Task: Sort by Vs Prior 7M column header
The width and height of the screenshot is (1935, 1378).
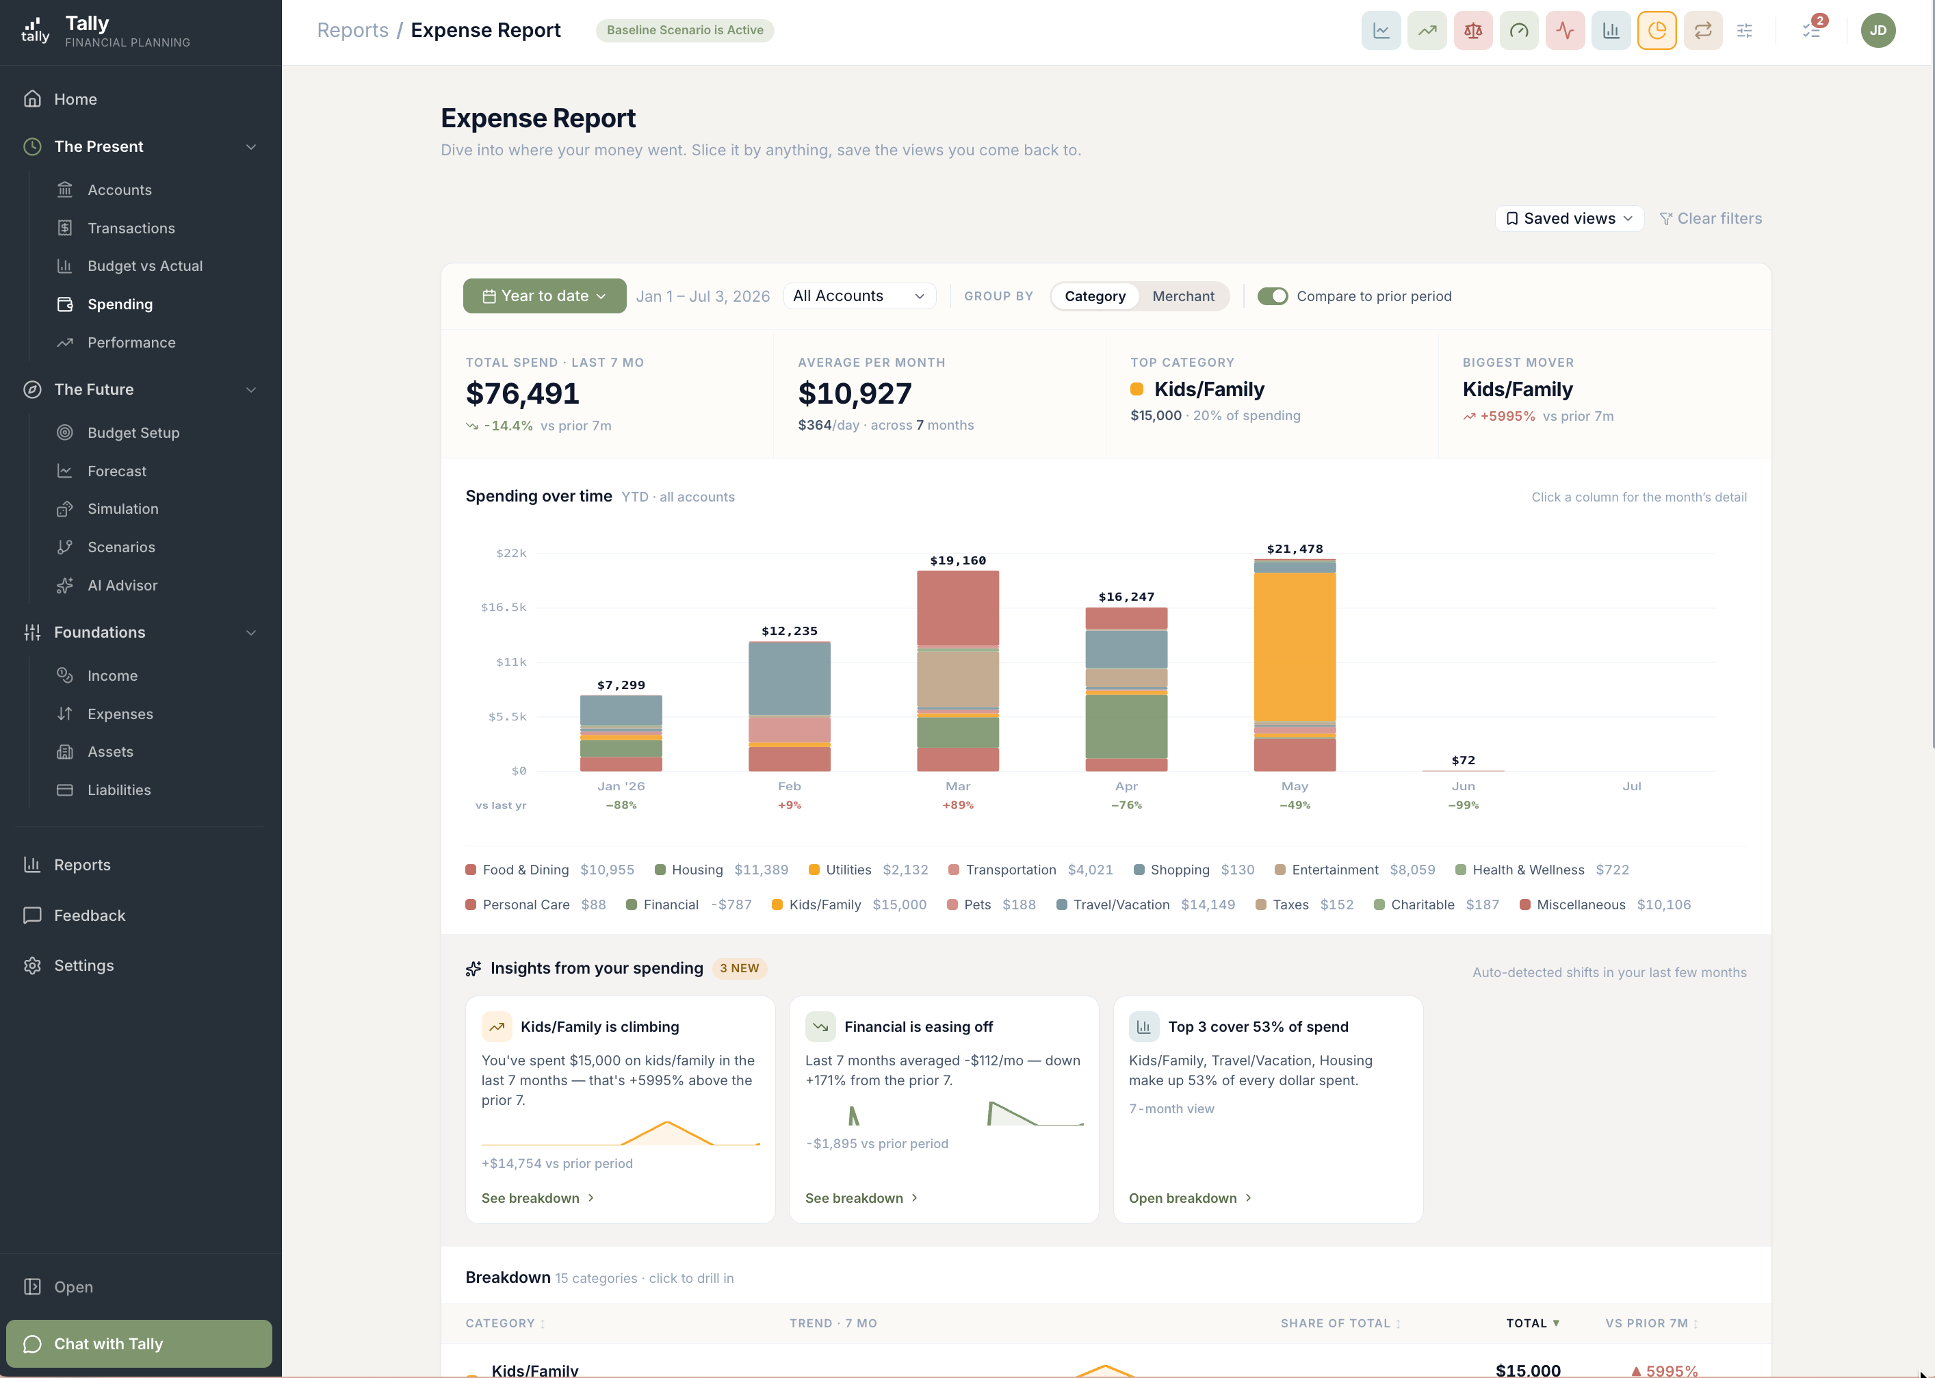Action: point(1652,1323)
